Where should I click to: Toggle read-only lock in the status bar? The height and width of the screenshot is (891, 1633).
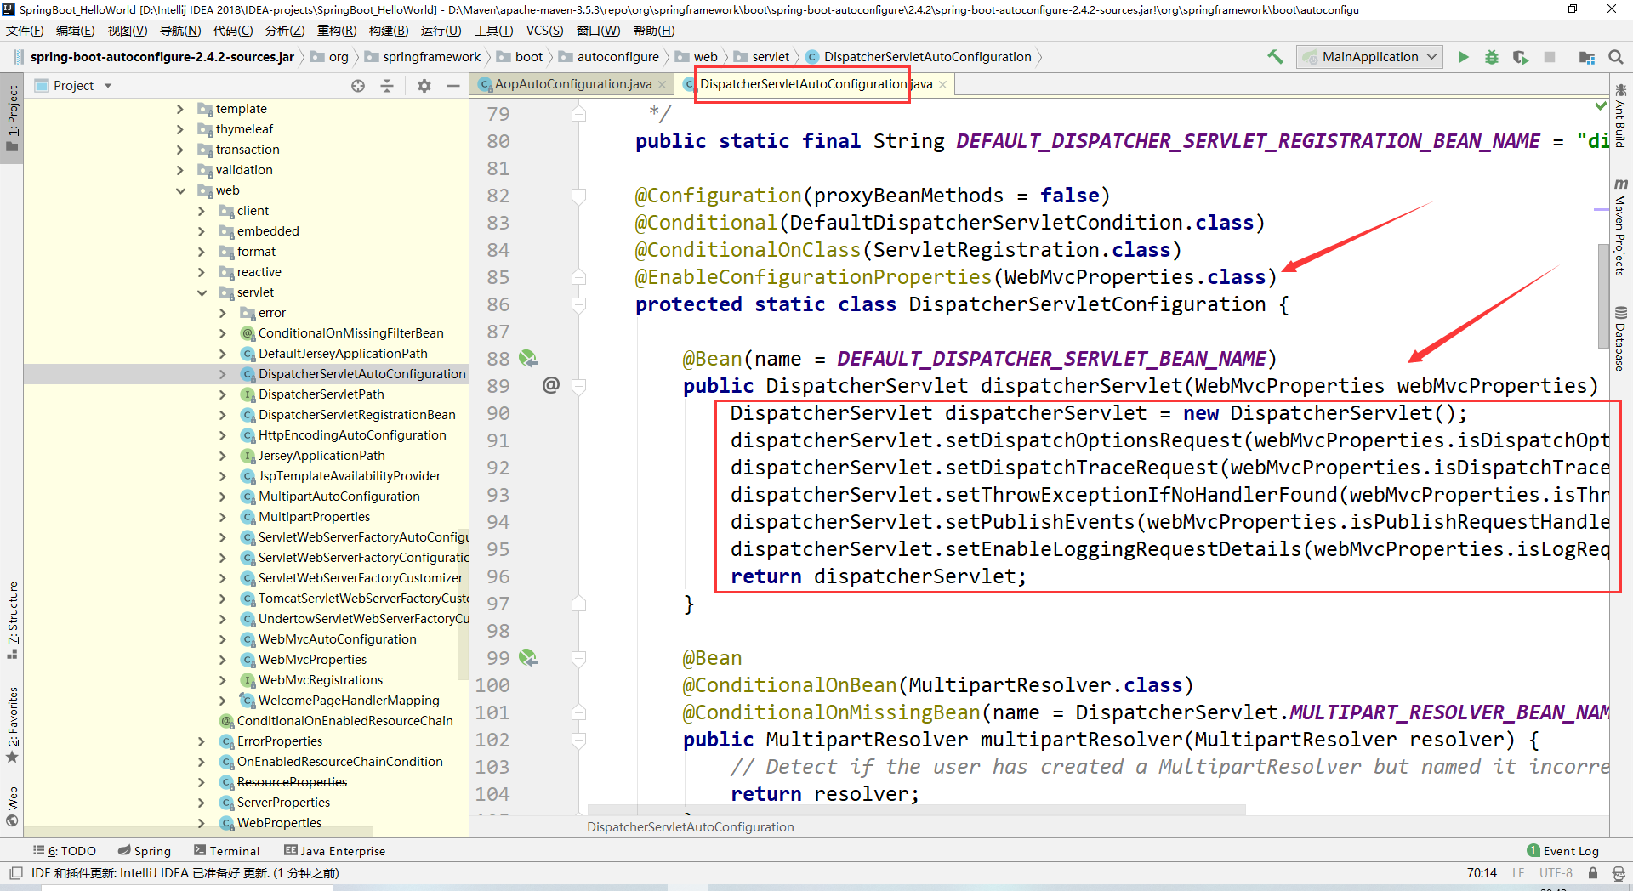coord(1593,873)
